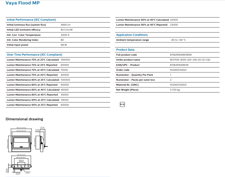Select value for 90% at 40°C Calculated
The image size is (225, 177).
[x=174, y=20]
